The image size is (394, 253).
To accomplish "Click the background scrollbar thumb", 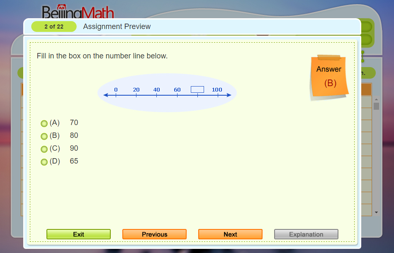I will coord(376,106).
